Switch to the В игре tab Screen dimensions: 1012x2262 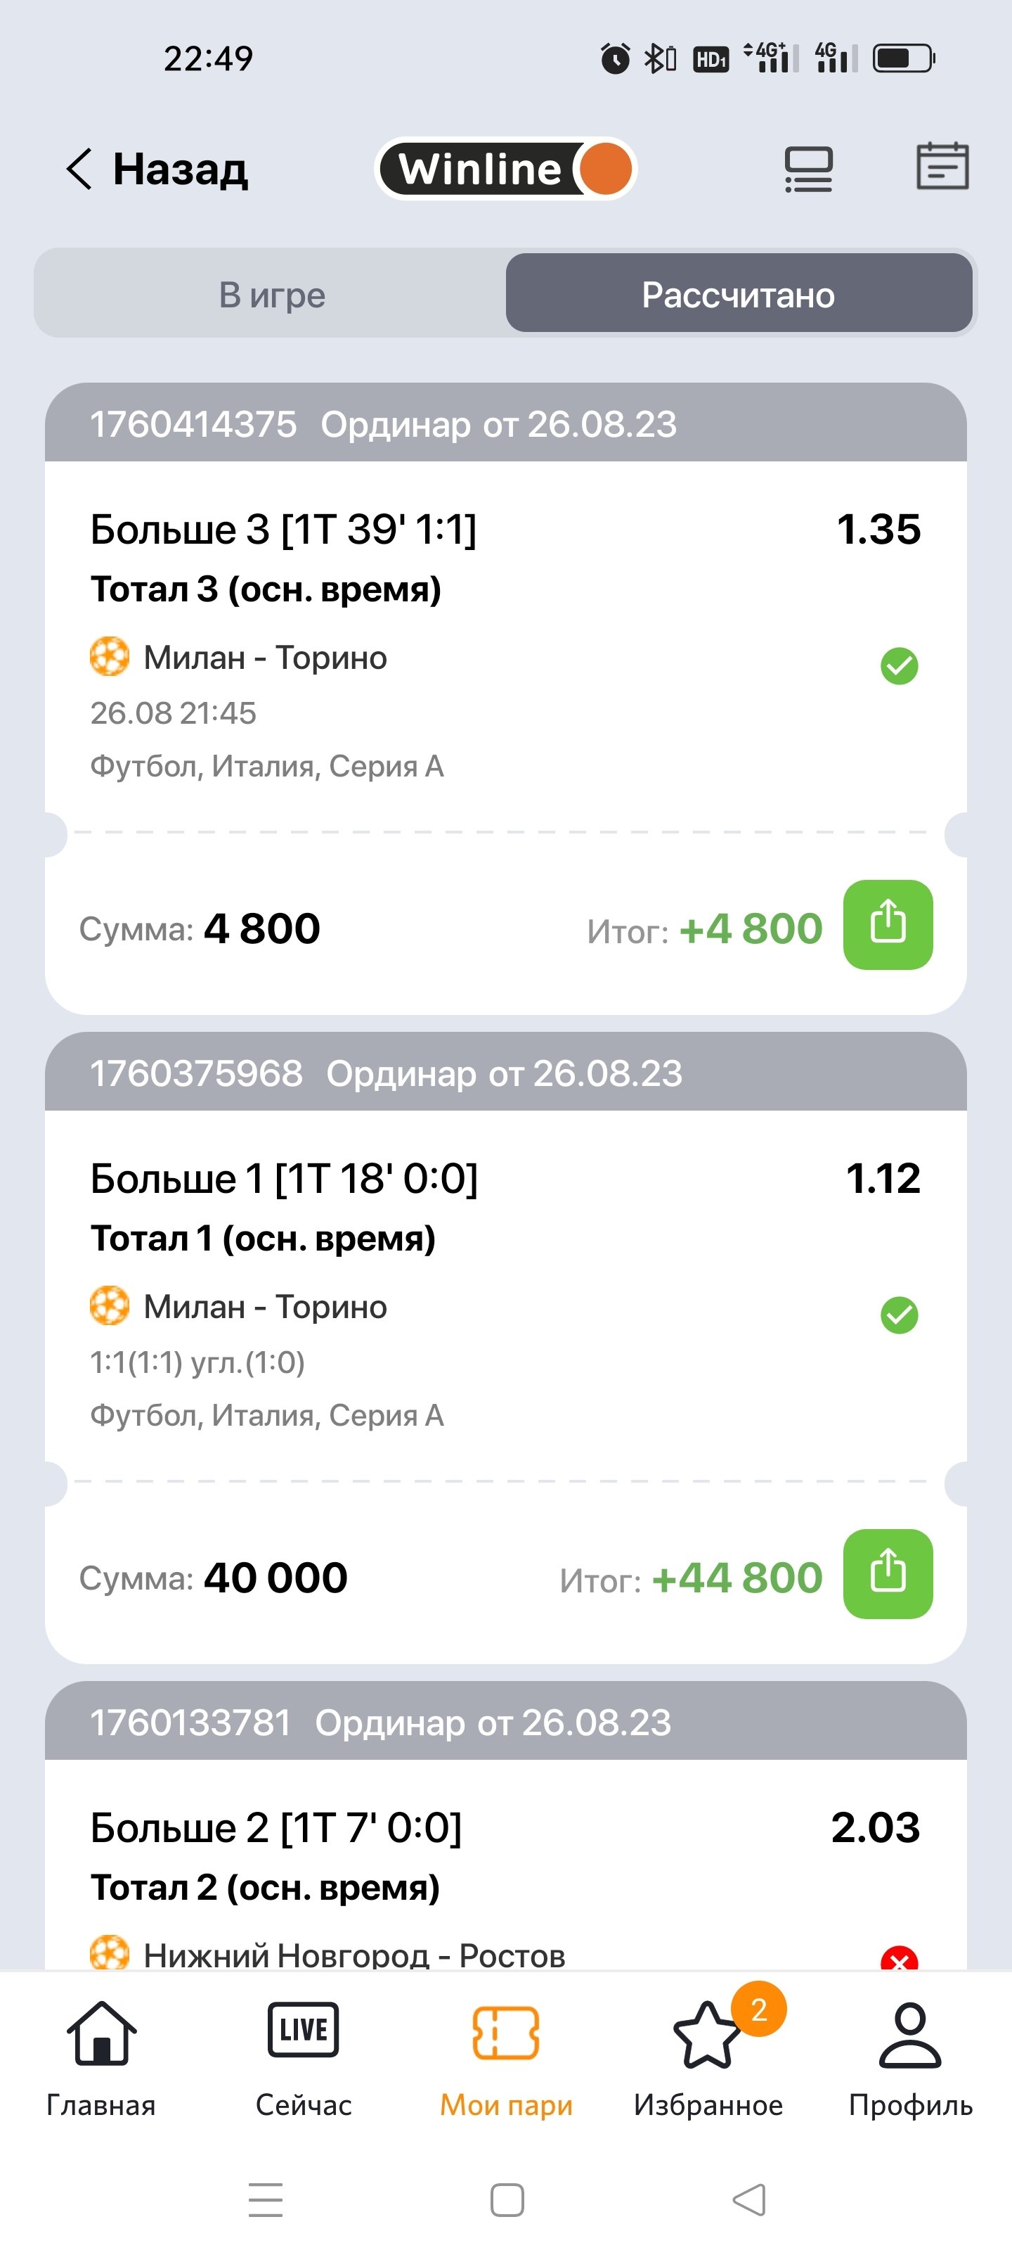point(272,295)
